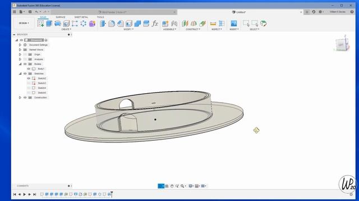Switch to the Surface tab
Image resolution: width=359 pixels, height=201 pixels.
tap(61, 17)
